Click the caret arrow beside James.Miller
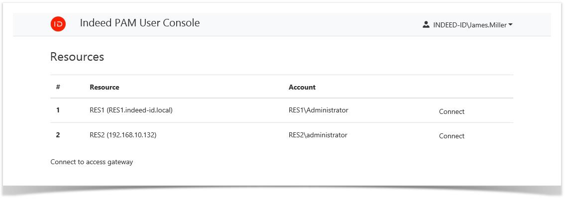Image resolution: width=568 pixels, height=200 pixels. point(510,25)
